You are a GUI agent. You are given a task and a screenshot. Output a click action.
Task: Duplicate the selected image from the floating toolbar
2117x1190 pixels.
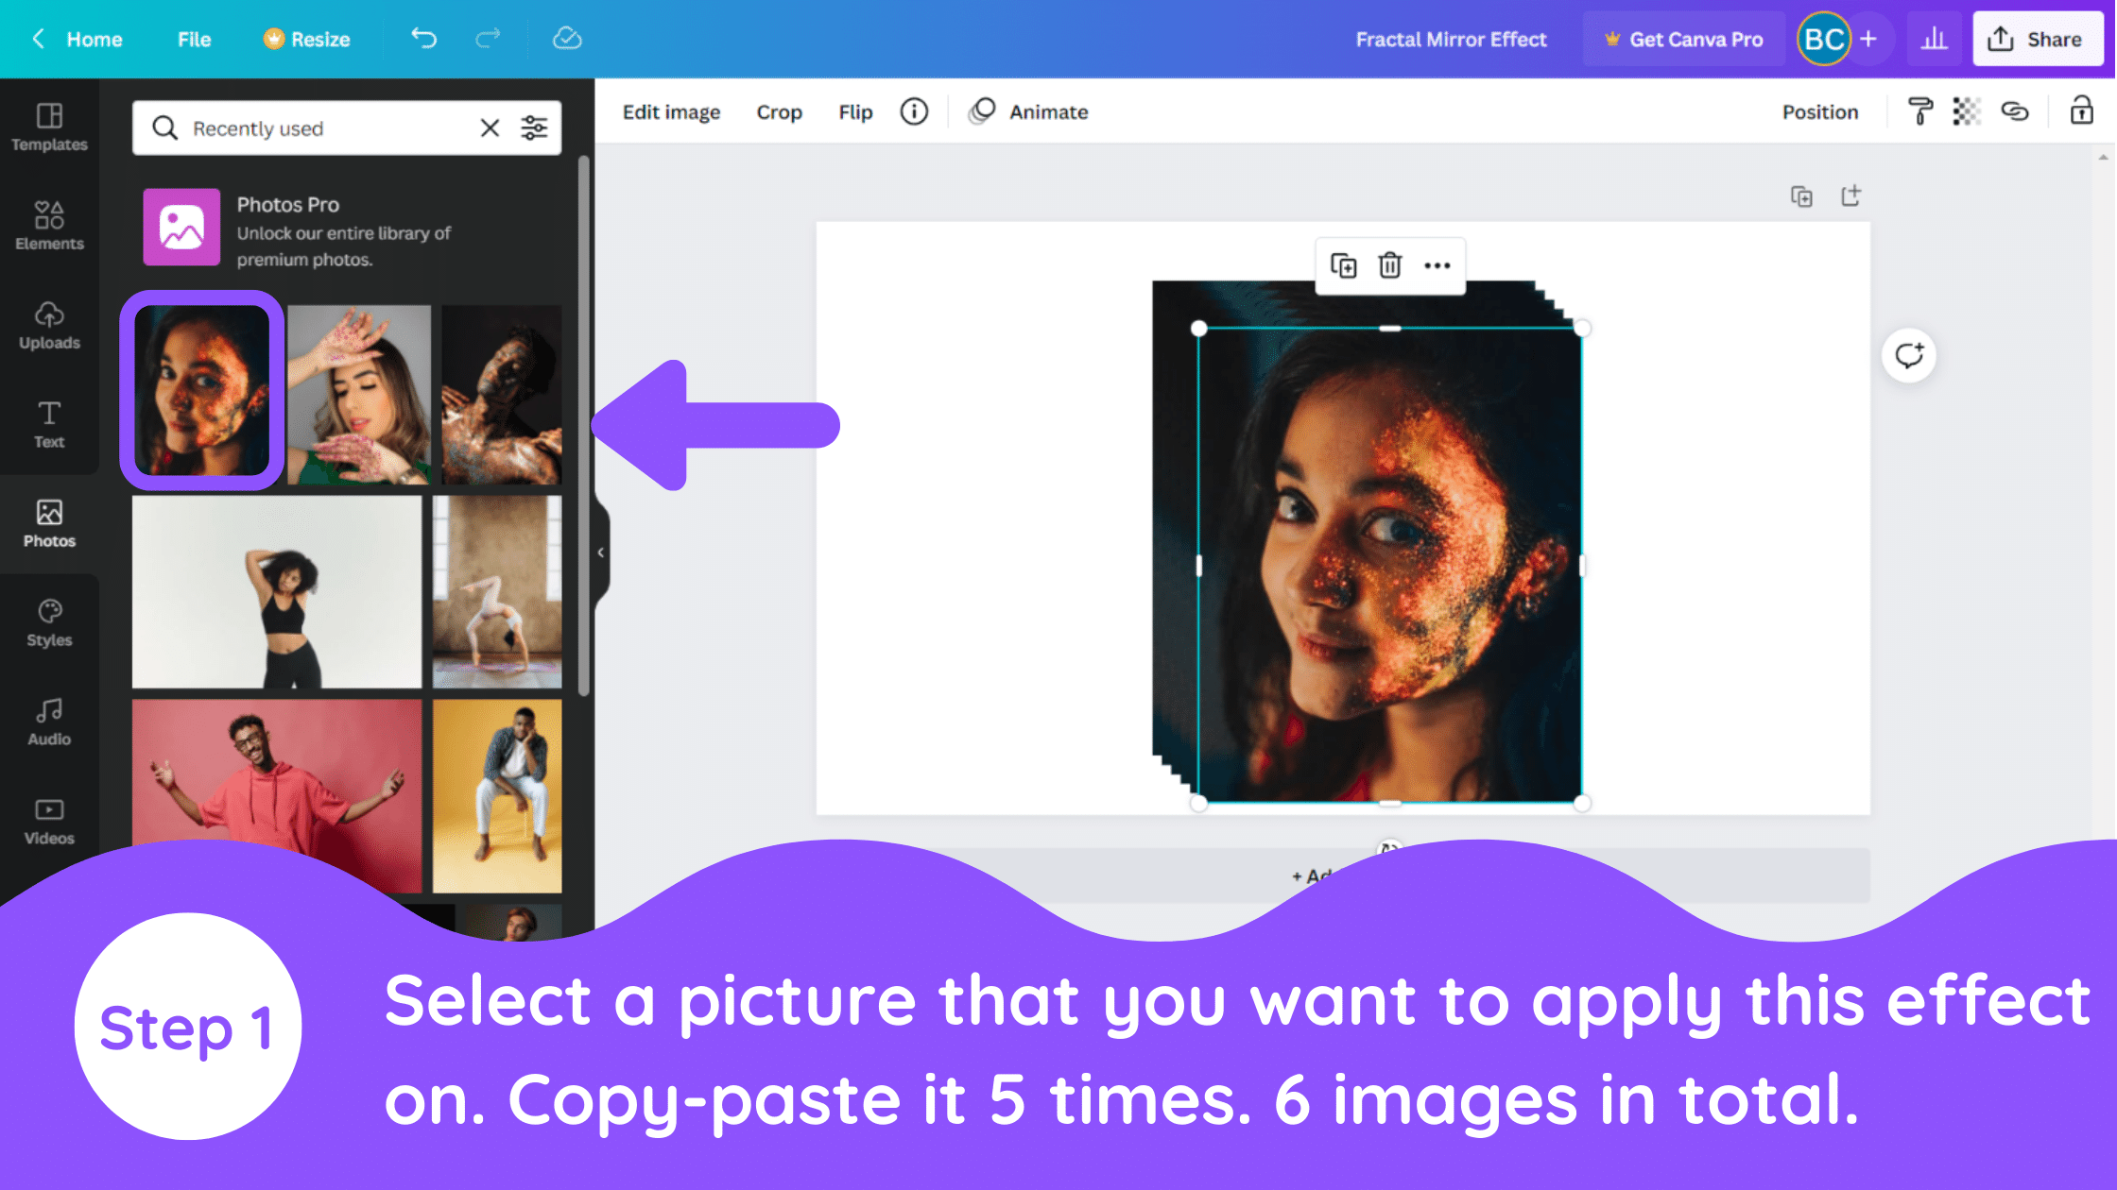tap(1343, 265)
